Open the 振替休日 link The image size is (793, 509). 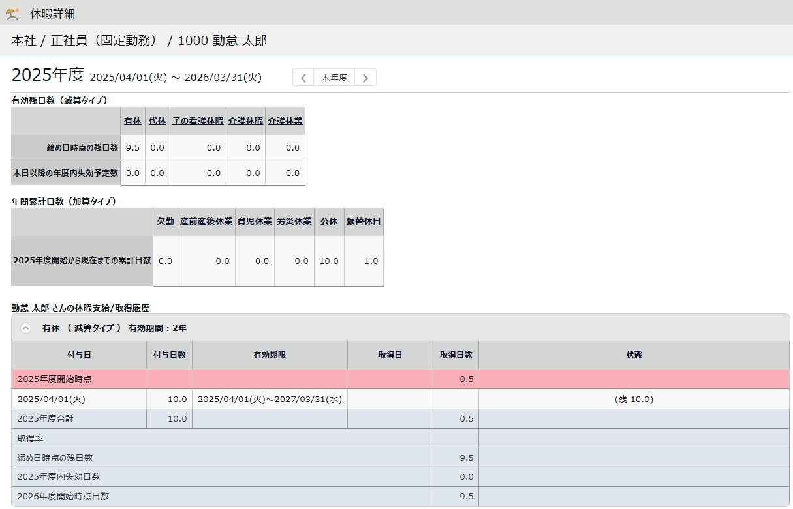tap(364, 222)
